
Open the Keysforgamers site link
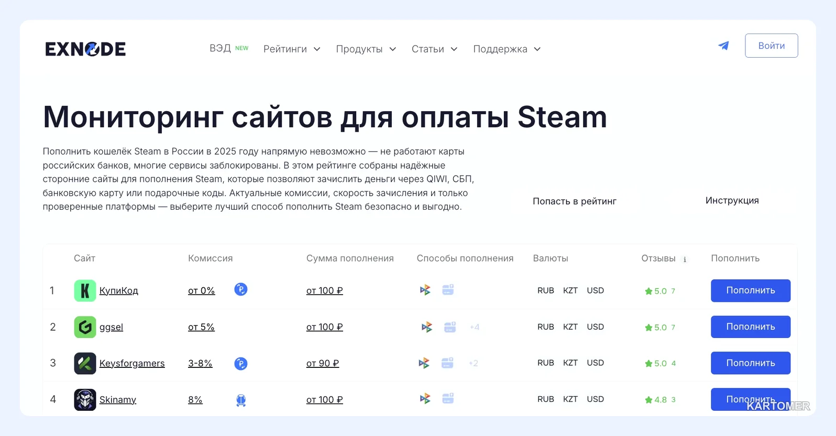pos(132,363)
